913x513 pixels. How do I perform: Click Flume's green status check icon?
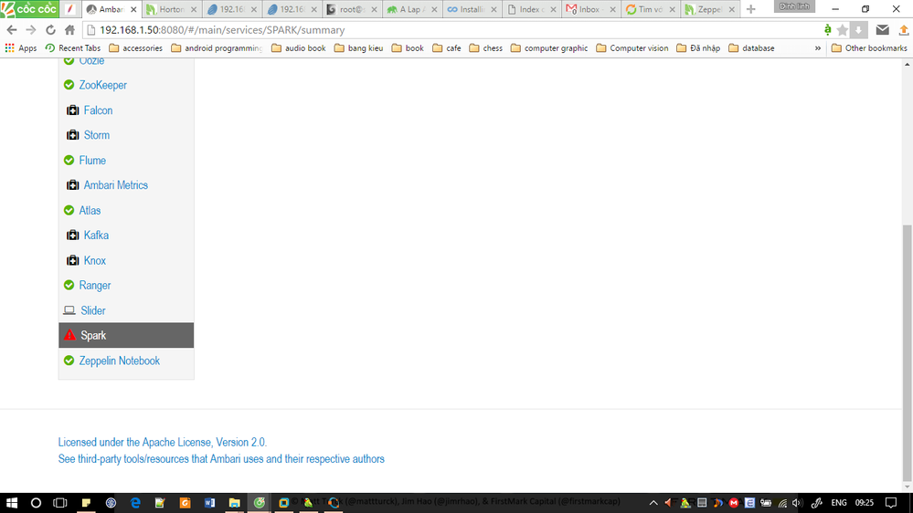click(x=69, y=160)
